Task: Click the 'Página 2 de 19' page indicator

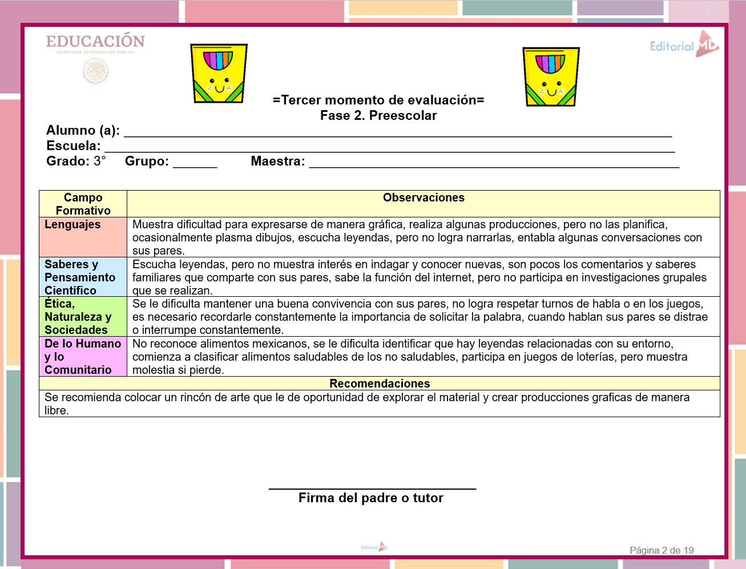Action: tap(662, 550)
